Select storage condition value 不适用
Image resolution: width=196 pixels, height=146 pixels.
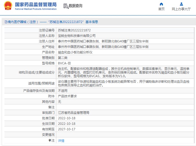point(63,91)
